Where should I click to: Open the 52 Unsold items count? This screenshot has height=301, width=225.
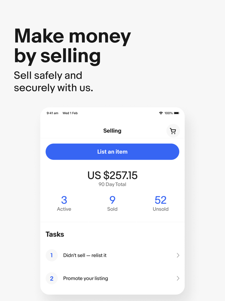pos(161,203)
